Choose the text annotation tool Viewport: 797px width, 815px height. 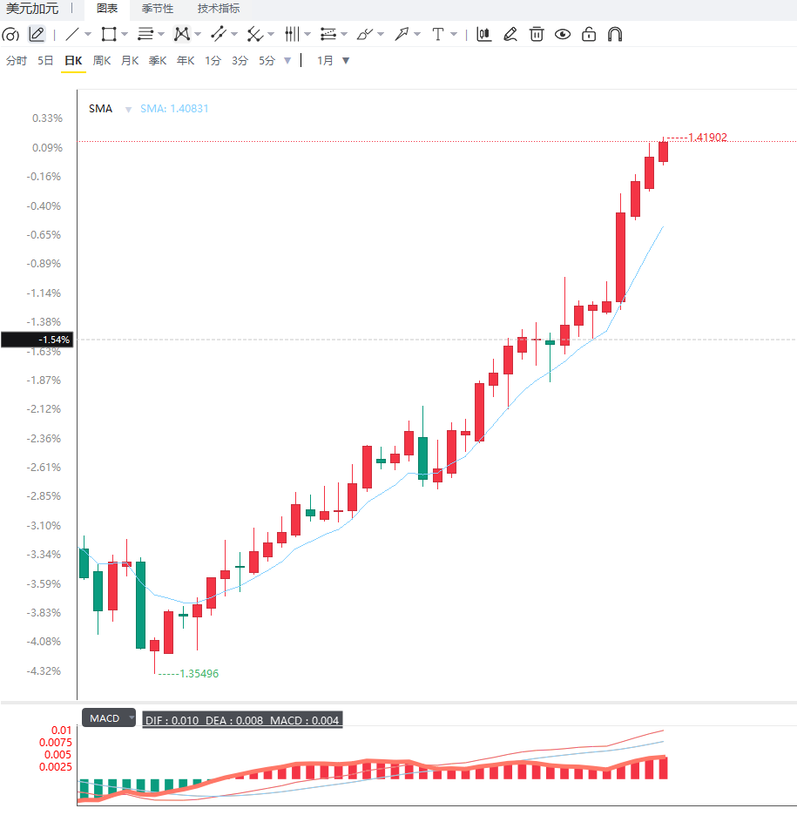[x=438, y=34]
